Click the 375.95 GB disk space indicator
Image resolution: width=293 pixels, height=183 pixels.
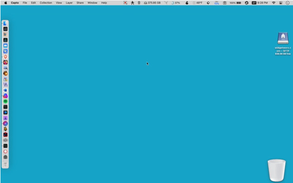click(x=152, y=3)
